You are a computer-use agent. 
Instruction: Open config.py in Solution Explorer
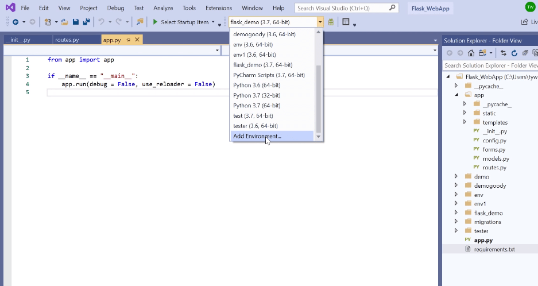tap(494, 140)
